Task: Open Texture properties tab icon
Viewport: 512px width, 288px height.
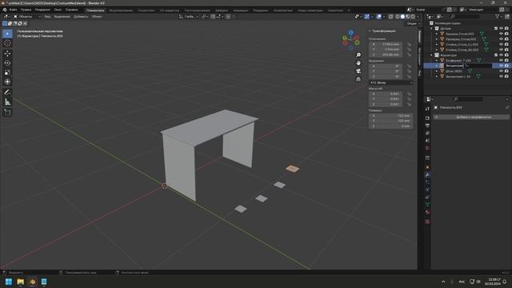Action: 427,222
